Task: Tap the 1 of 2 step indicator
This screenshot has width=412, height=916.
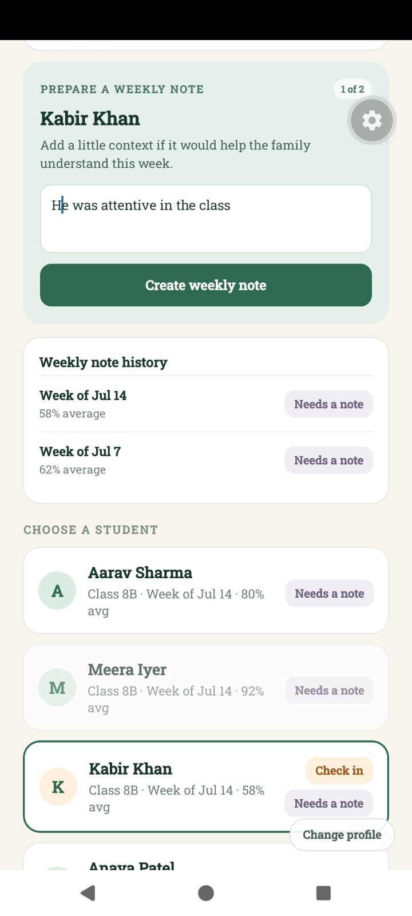Action: pyautogui.click(x=352, y=89)
